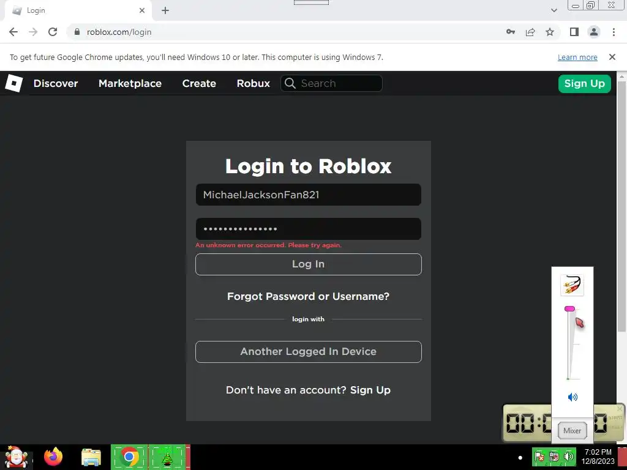Viewport: 627px width, 470px height.
Task: Reload the Roblox login page
Action: click(x=53, y=32)
